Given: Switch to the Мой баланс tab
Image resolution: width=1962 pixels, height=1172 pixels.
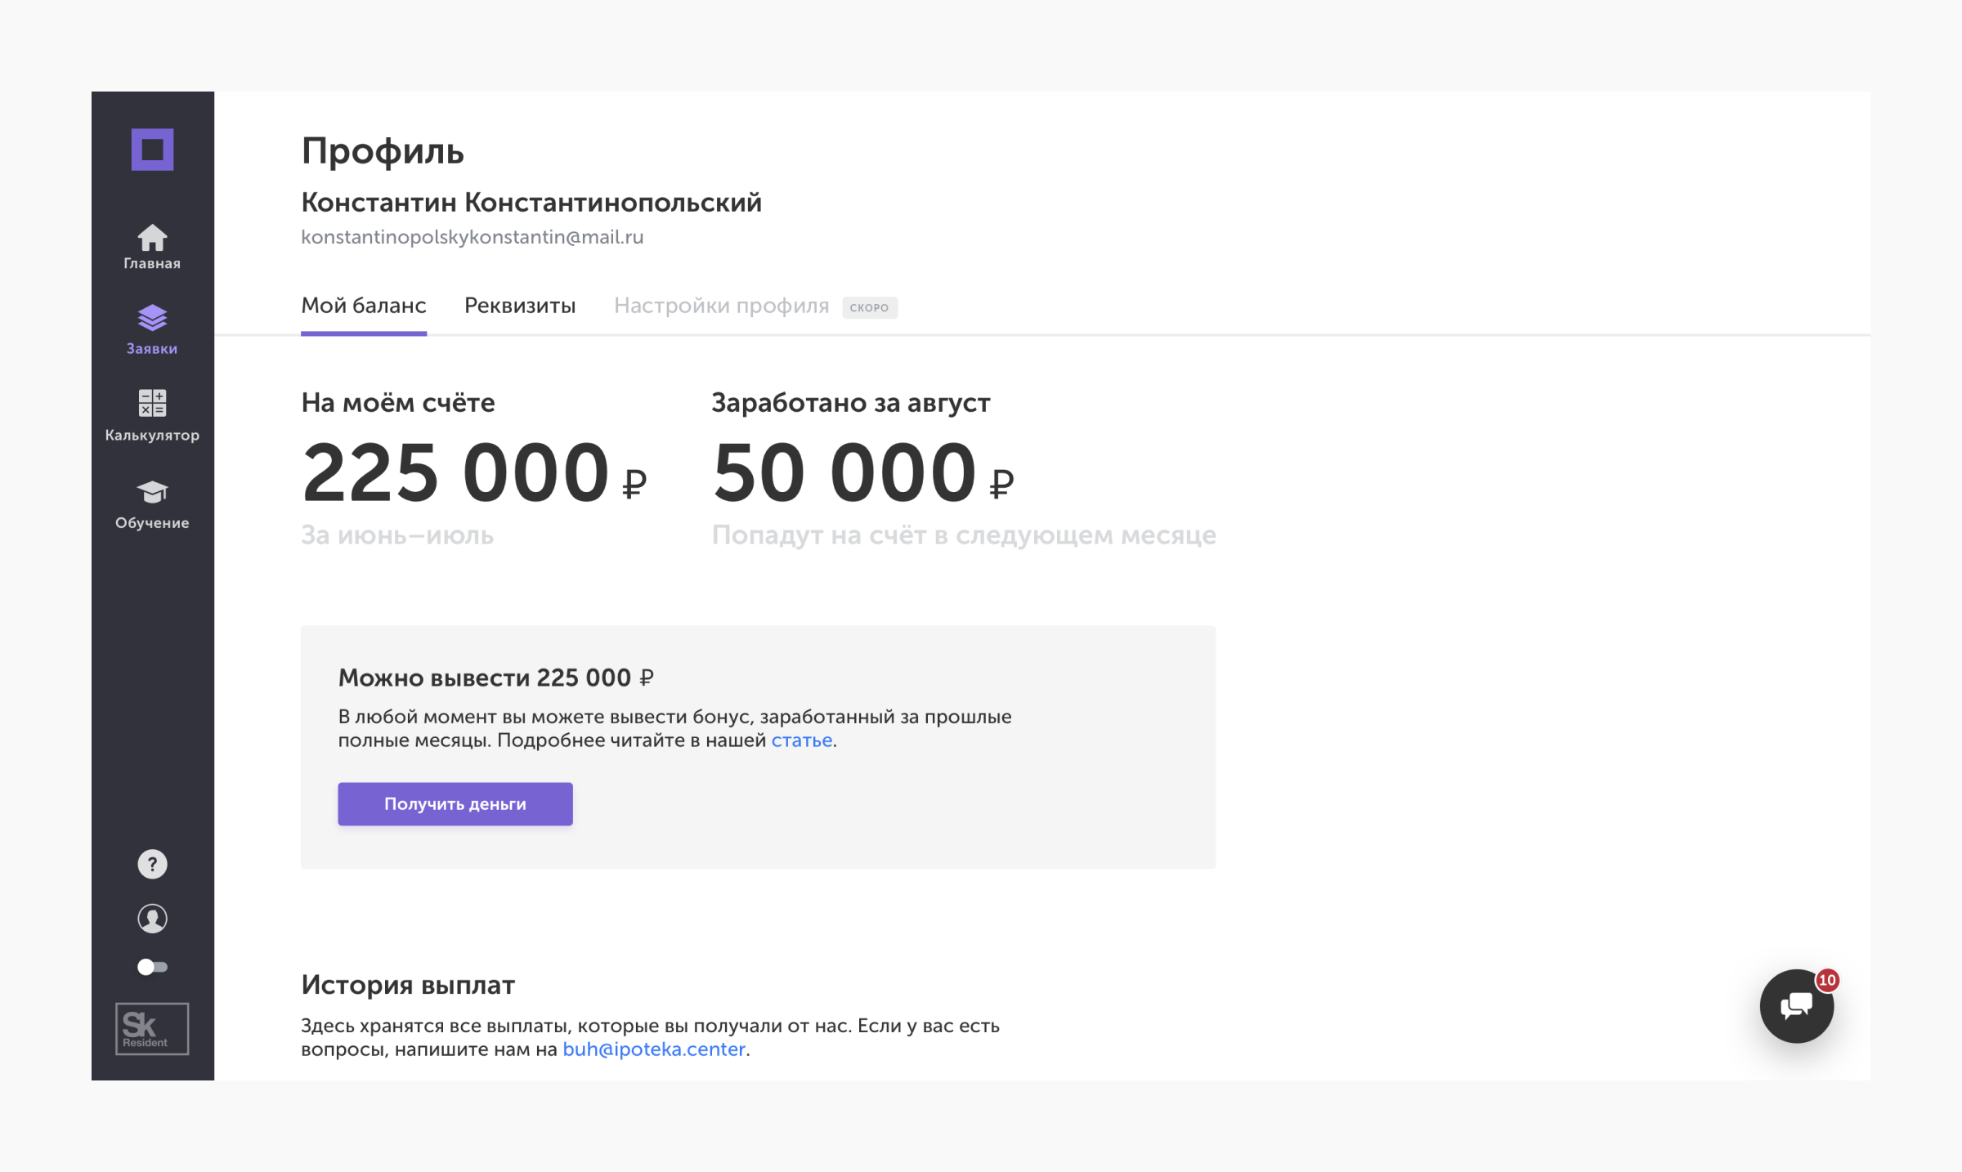Looking at the screenshot, I should point(364,306).
